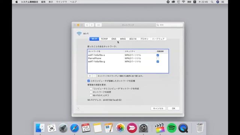The width and height of the screenshot is (240, 135).
Task: Switch to the 802.1X tab
Action: (133, 39)
